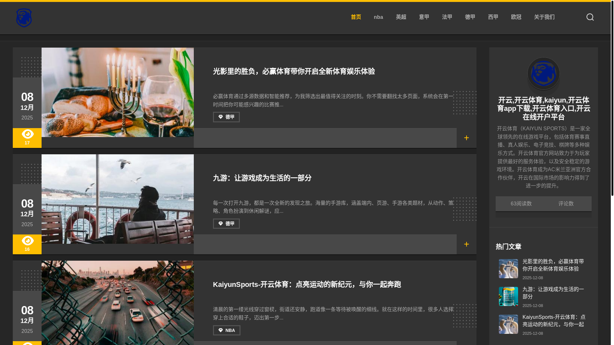Click NBA tag under KaiyunSports article
Image resolution: width=614 pixels, height=345 pixels.
227,330
